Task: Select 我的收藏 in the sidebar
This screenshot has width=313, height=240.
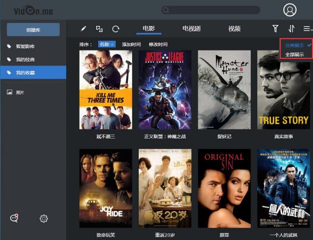Action: pyautogui.click(x=33, y=72)
